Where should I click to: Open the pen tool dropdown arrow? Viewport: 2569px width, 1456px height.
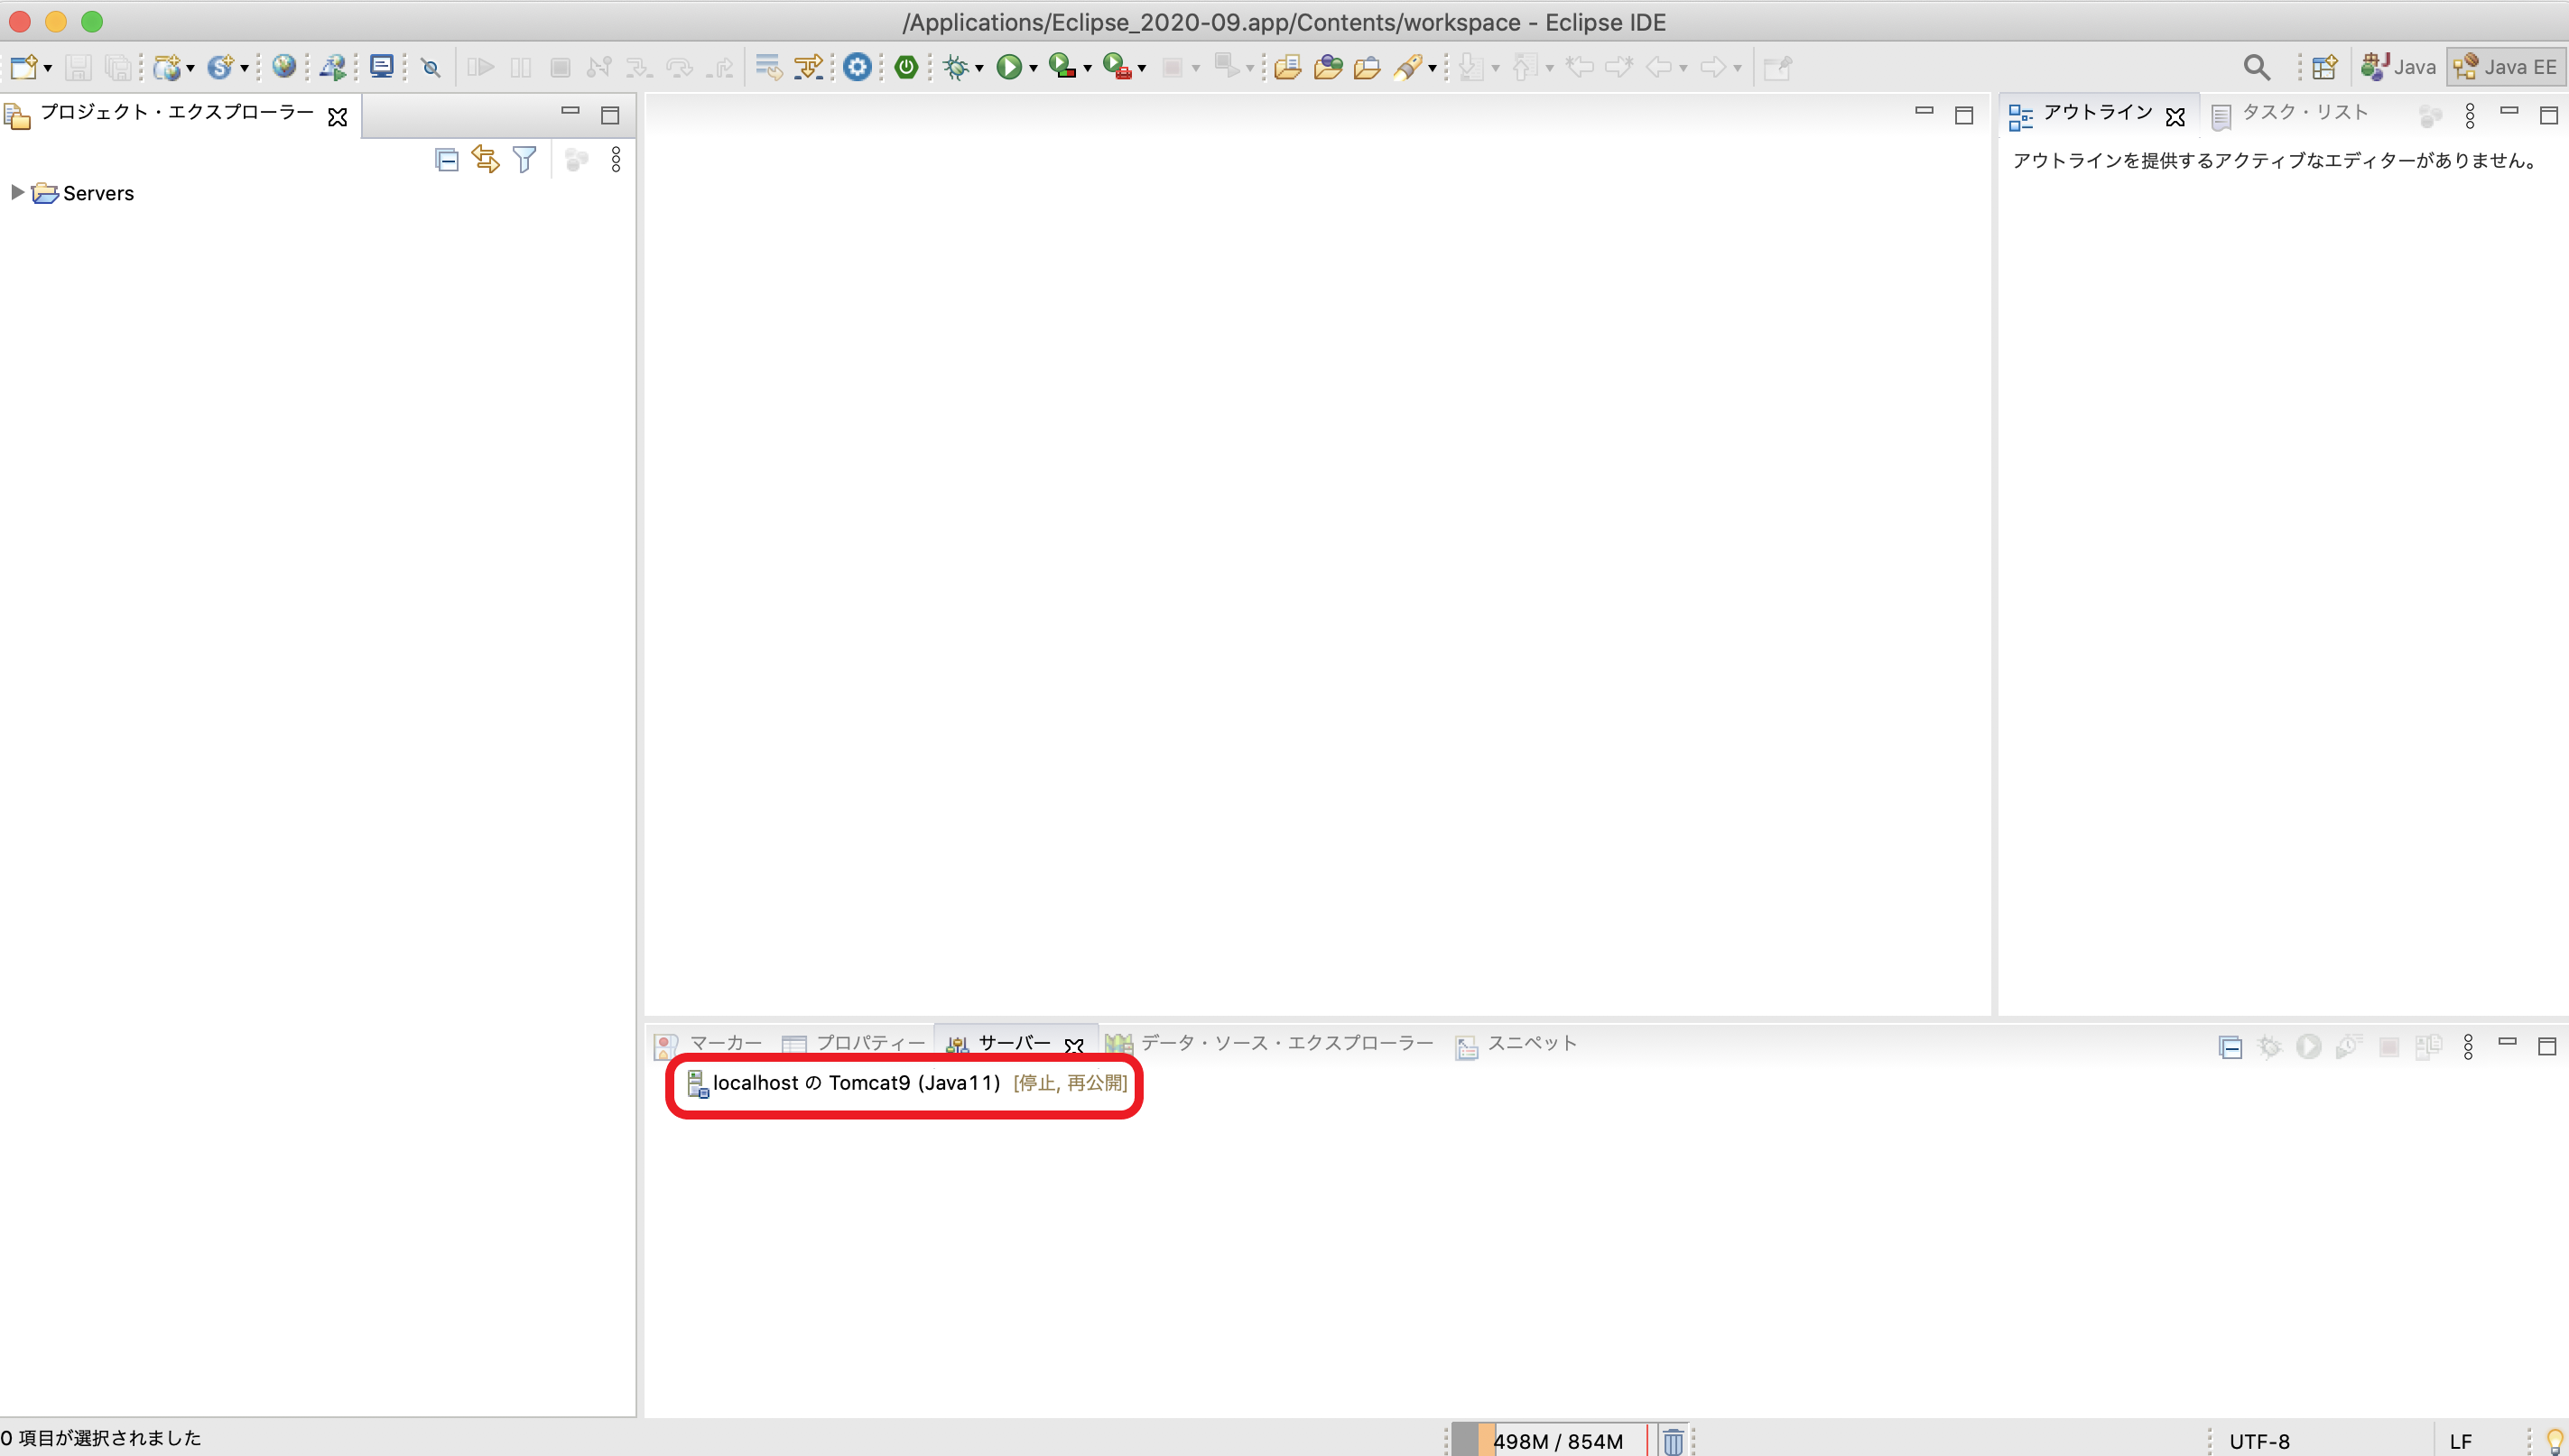tap(1433, 68)
